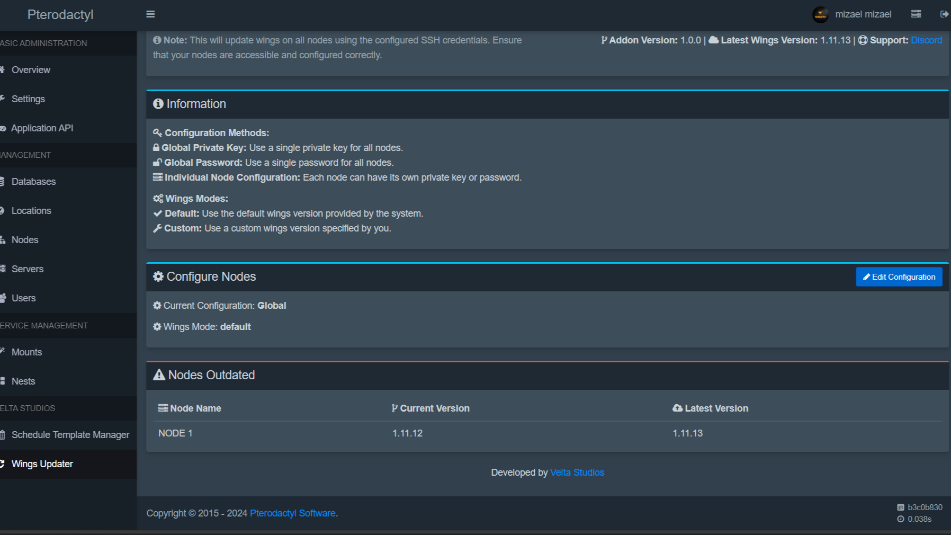Navigate to Locations in sidebar
951x535 pixels.
coord(31,211)
